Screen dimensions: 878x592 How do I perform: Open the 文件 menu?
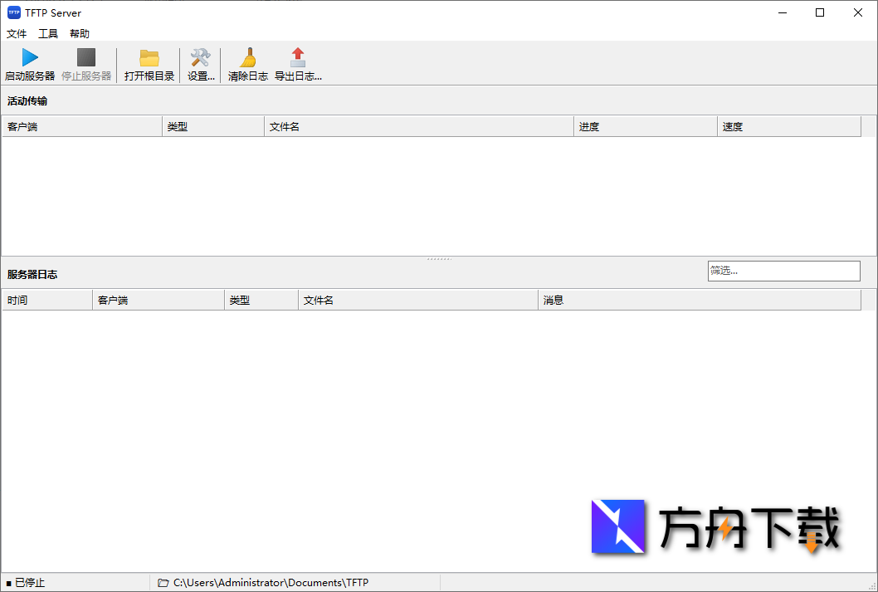pyautogui.click(x=17, y=33)
